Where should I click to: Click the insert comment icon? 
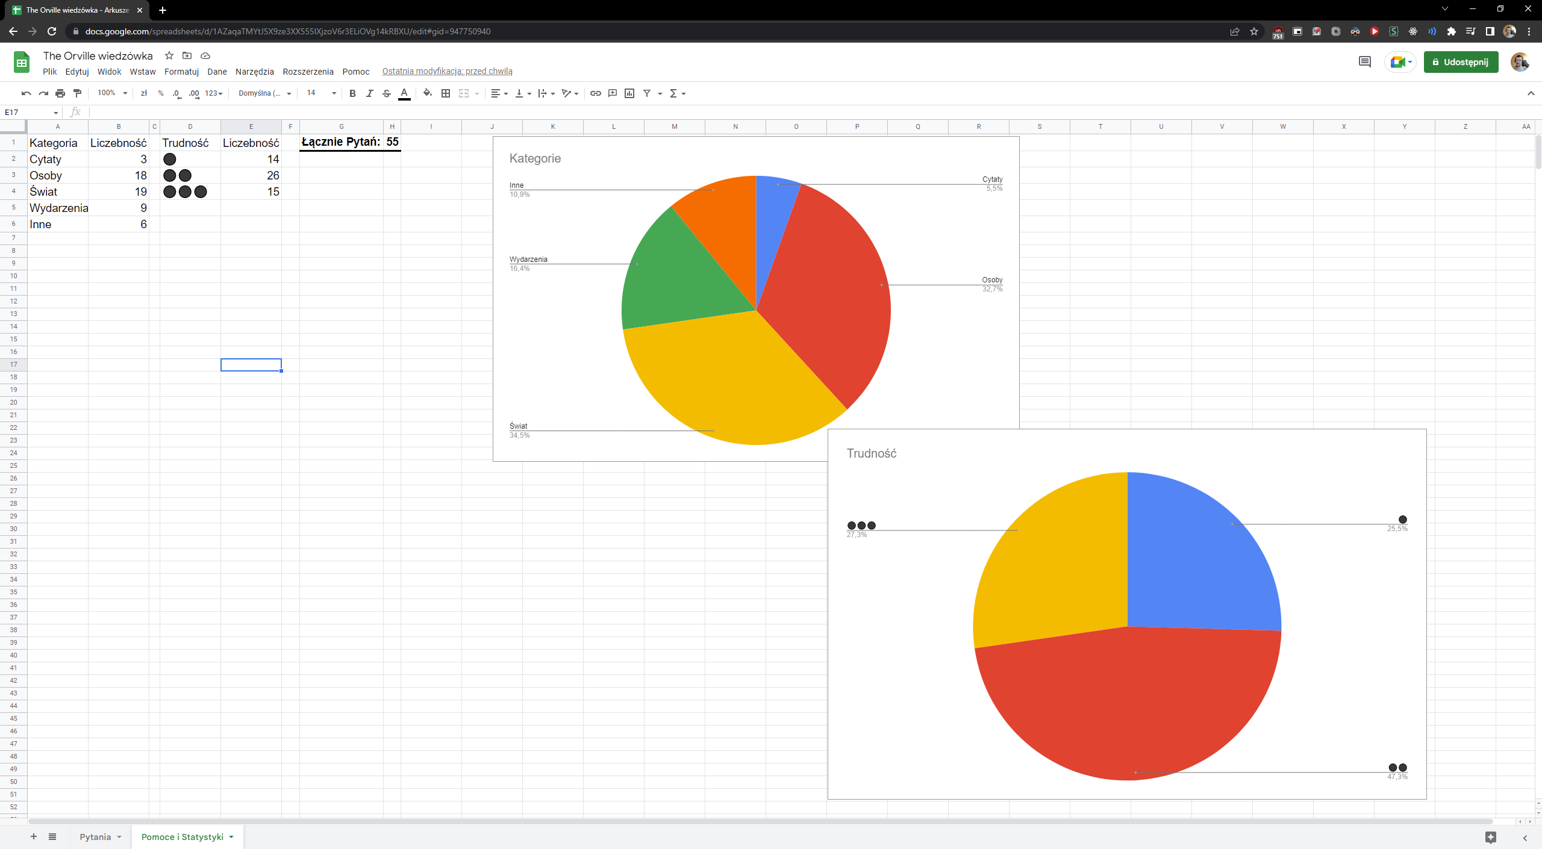tap(613, 93)
